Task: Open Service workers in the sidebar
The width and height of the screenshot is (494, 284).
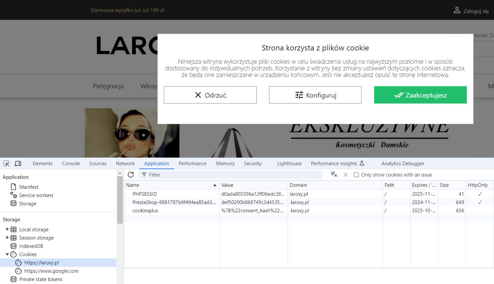Action: pyautogui.click(x=36, y=195)
